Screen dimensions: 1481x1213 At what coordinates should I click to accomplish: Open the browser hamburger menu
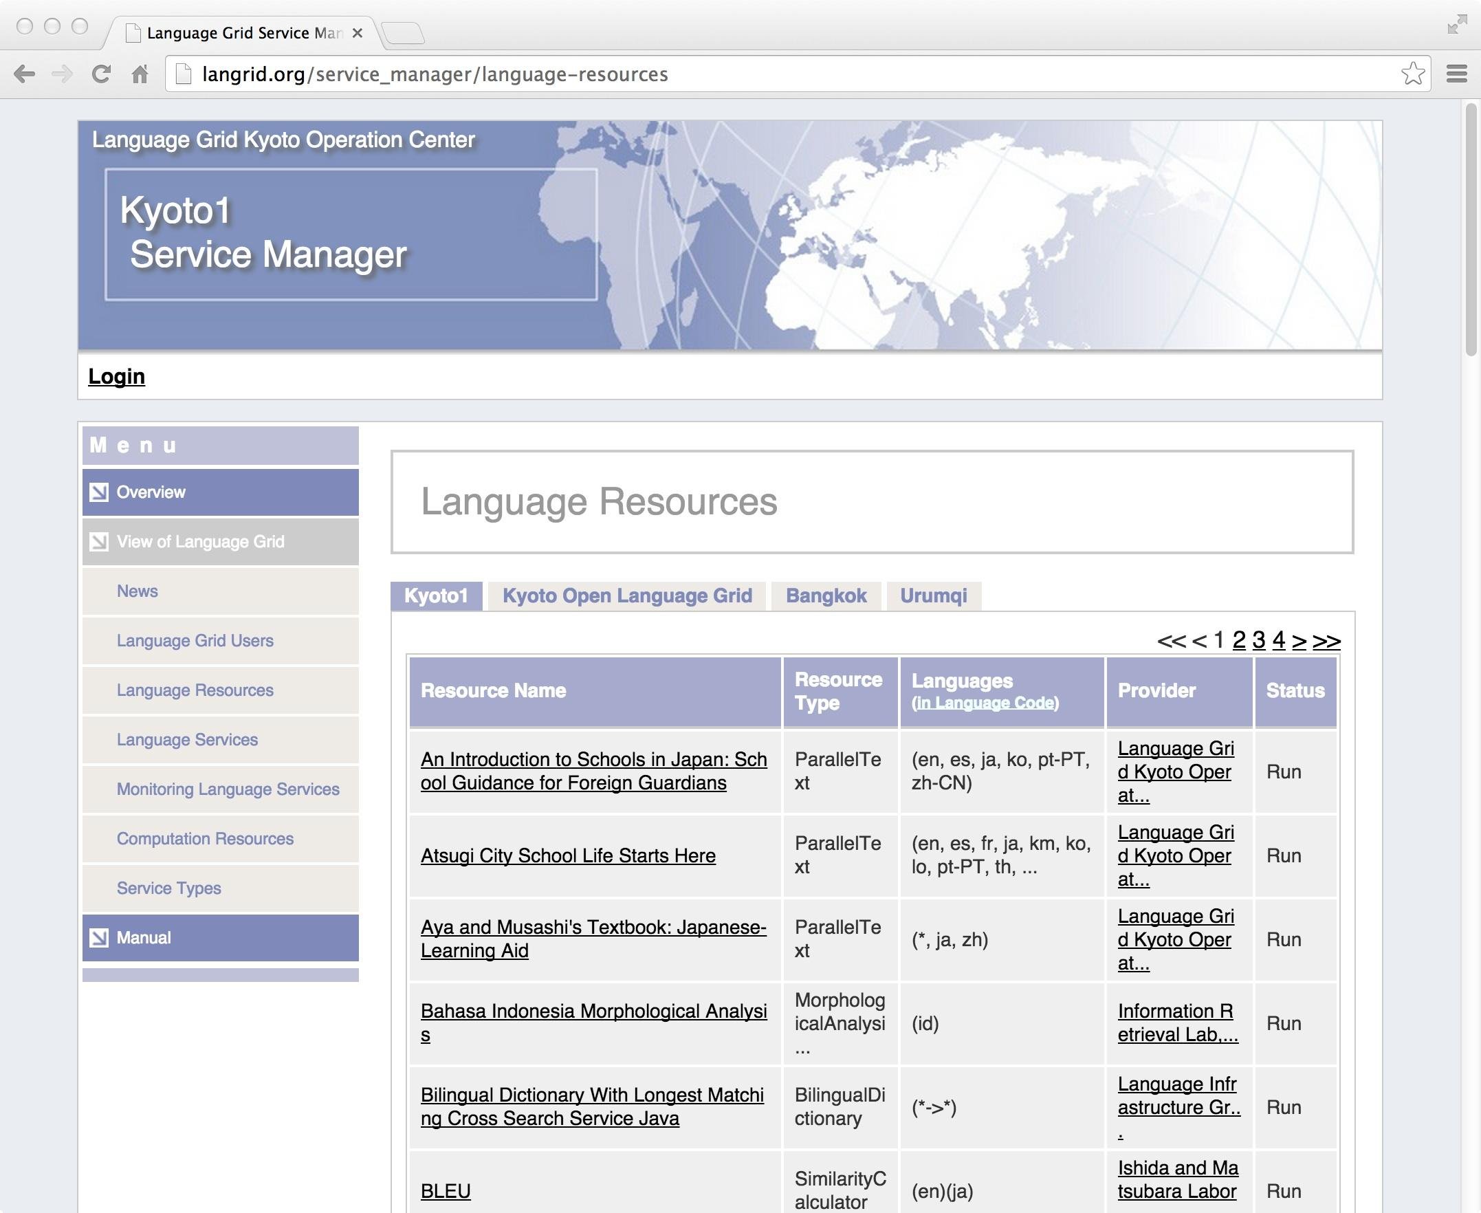click(1455, 73)
